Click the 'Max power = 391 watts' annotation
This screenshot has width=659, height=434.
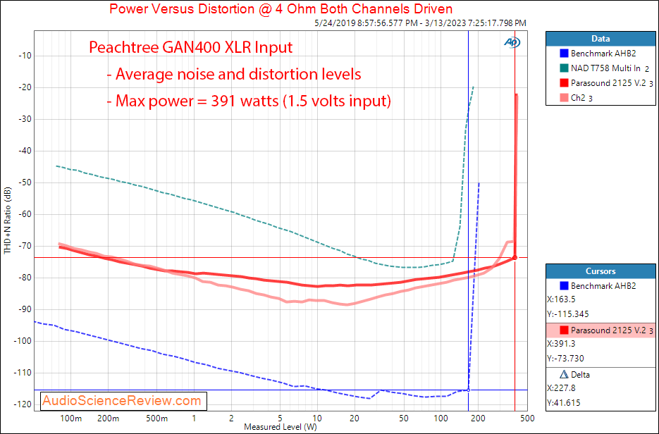[x=249, y=101]
